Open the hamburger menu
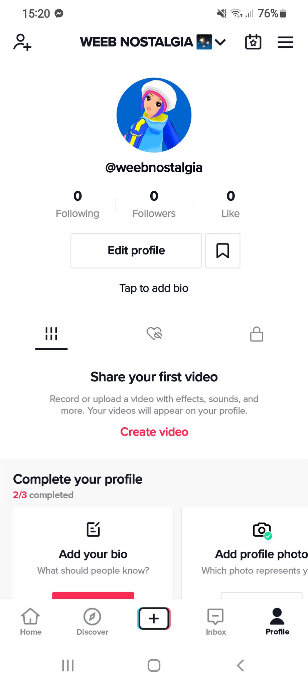308x684 pixels. tap(285, 42)
